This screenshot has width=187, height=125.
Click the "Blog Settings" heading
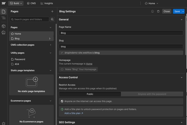pyautogui.click(x=67, y=11)
